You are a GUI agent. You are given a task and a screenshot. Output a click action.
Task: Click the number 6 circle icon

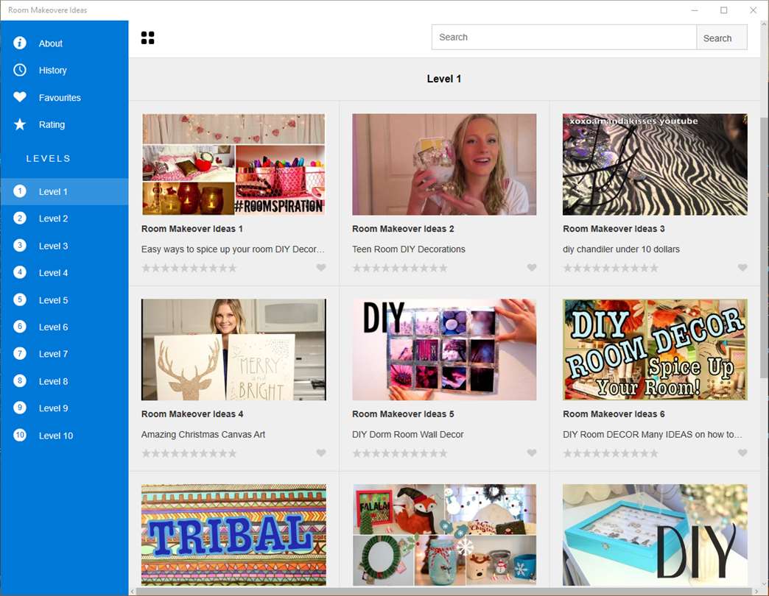(20, 327)
